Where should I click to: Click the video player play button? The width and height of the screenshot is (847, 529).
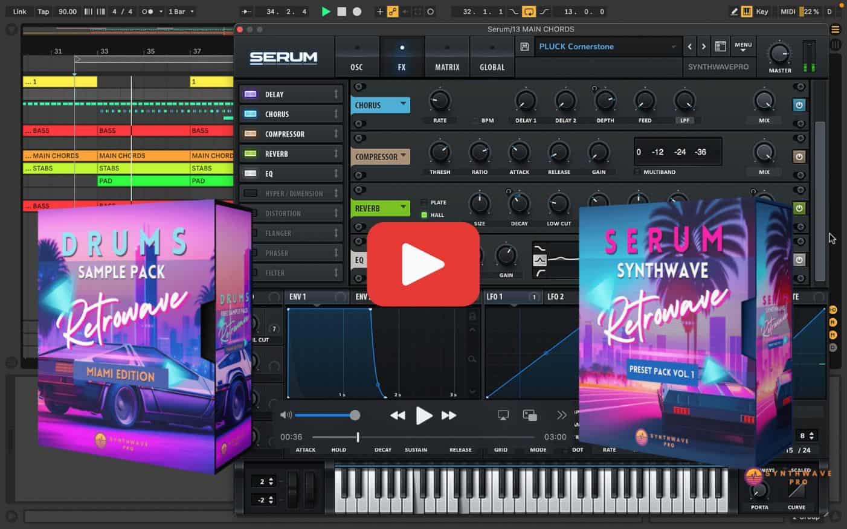[x=424, y=415]
